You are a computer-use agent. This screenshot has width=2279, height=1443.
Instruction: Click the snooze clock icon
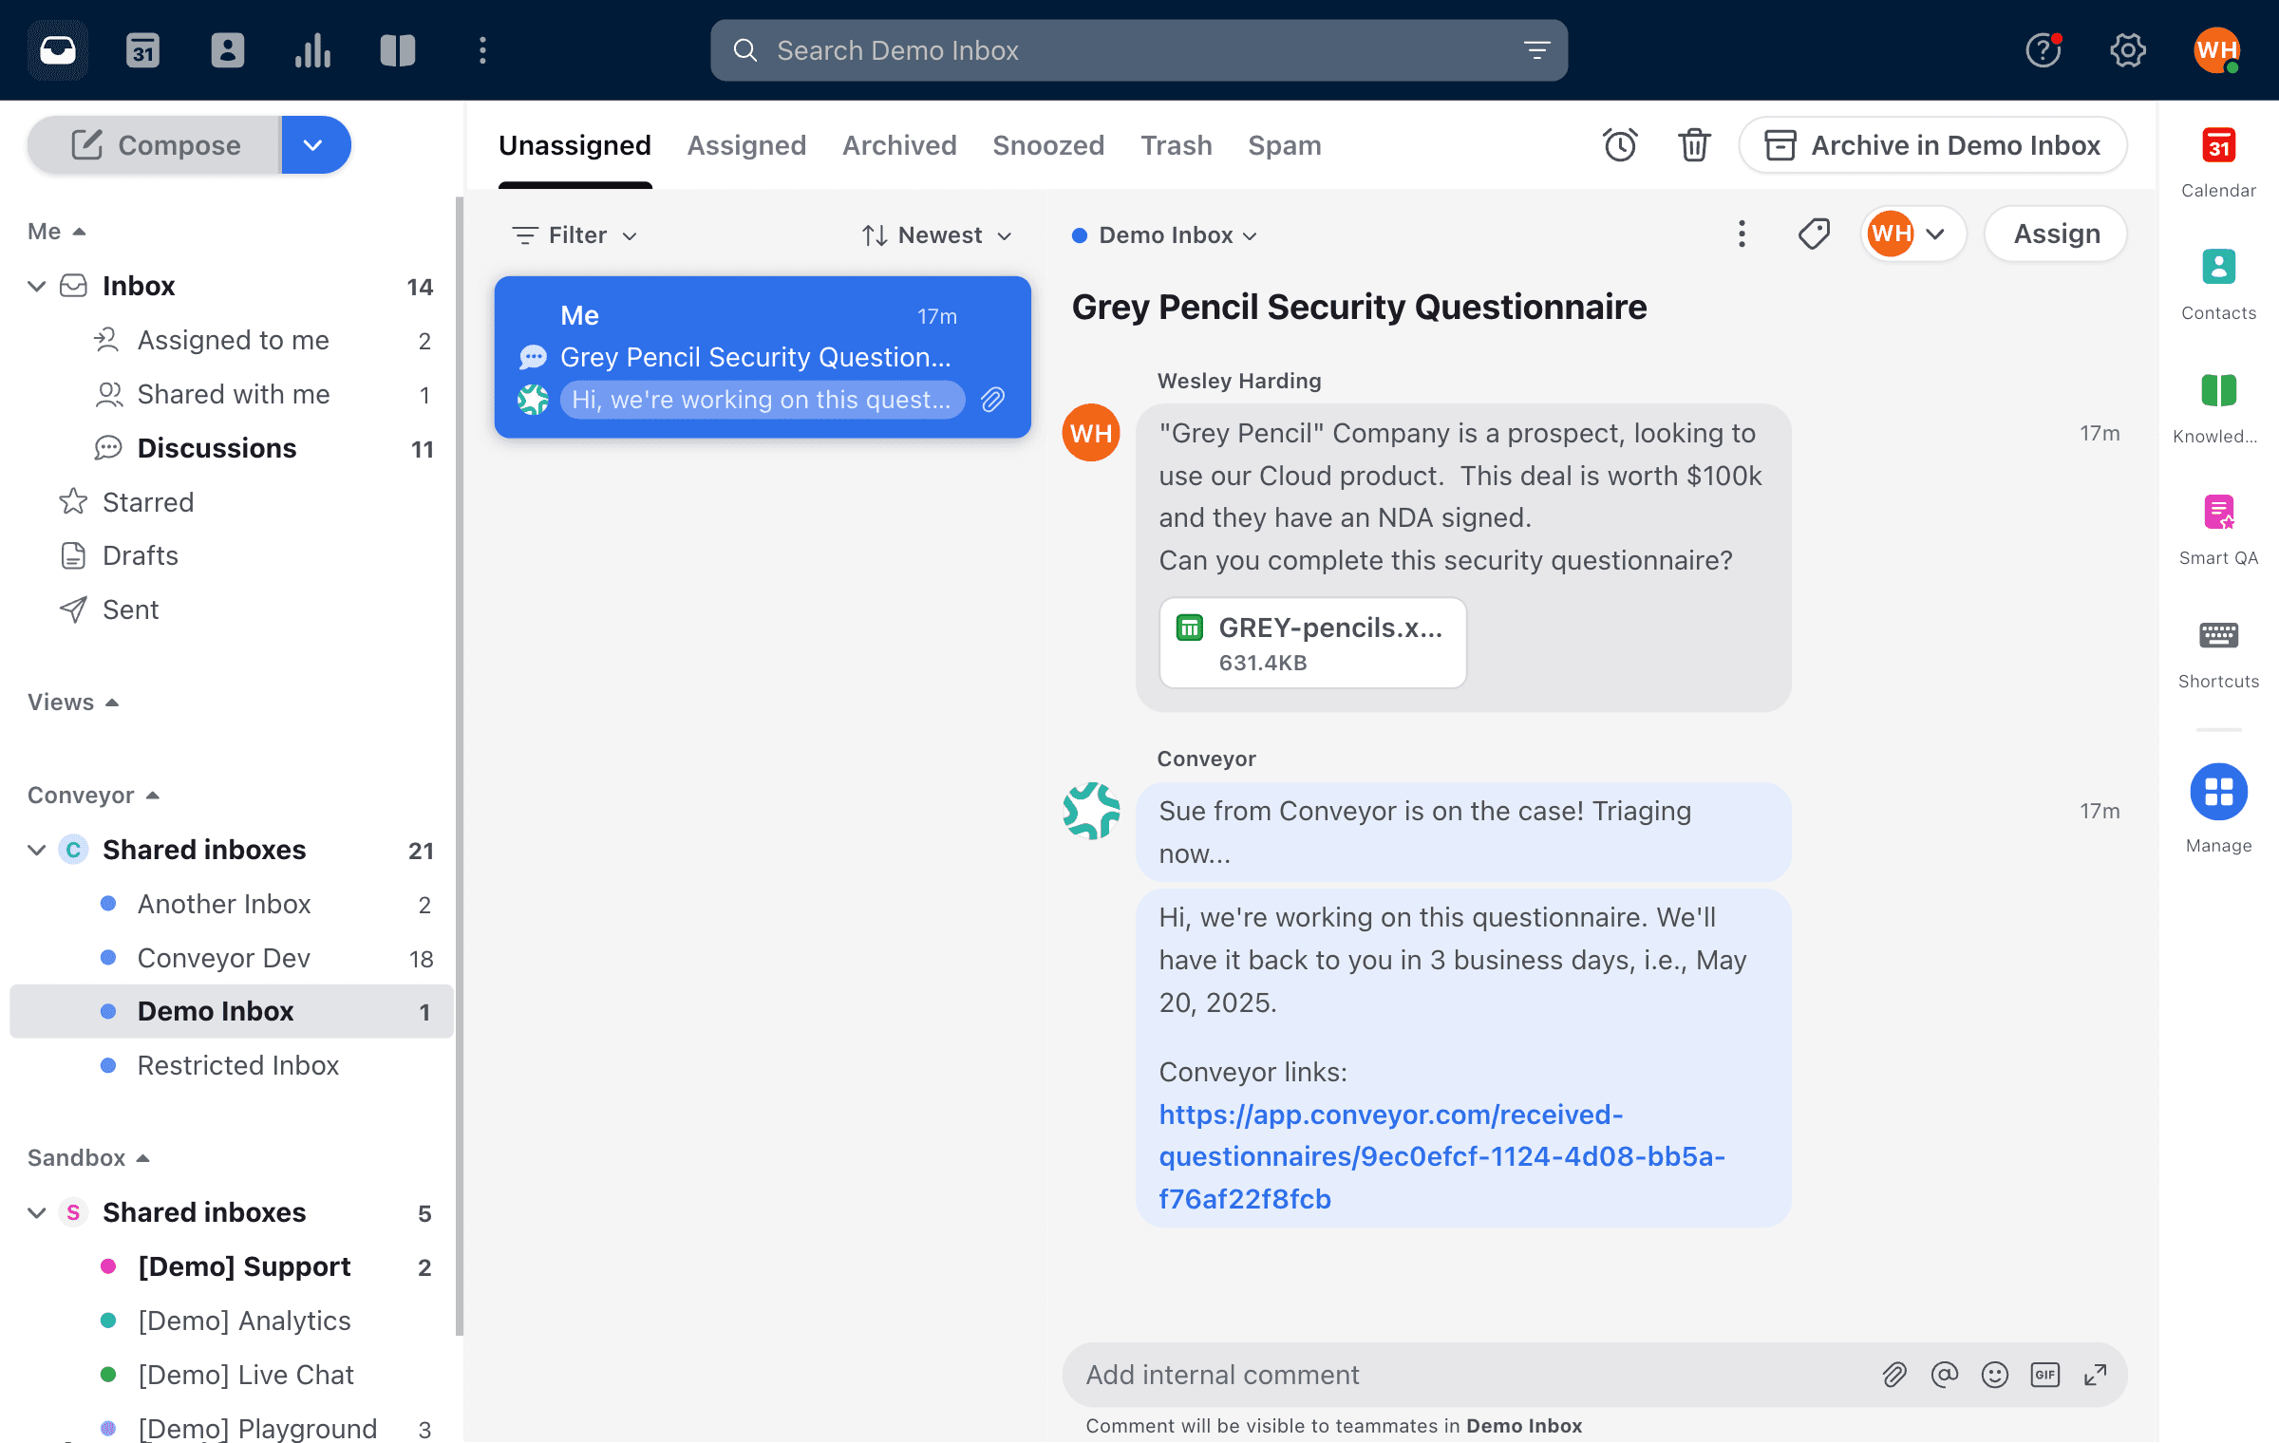coord(1620,145)
